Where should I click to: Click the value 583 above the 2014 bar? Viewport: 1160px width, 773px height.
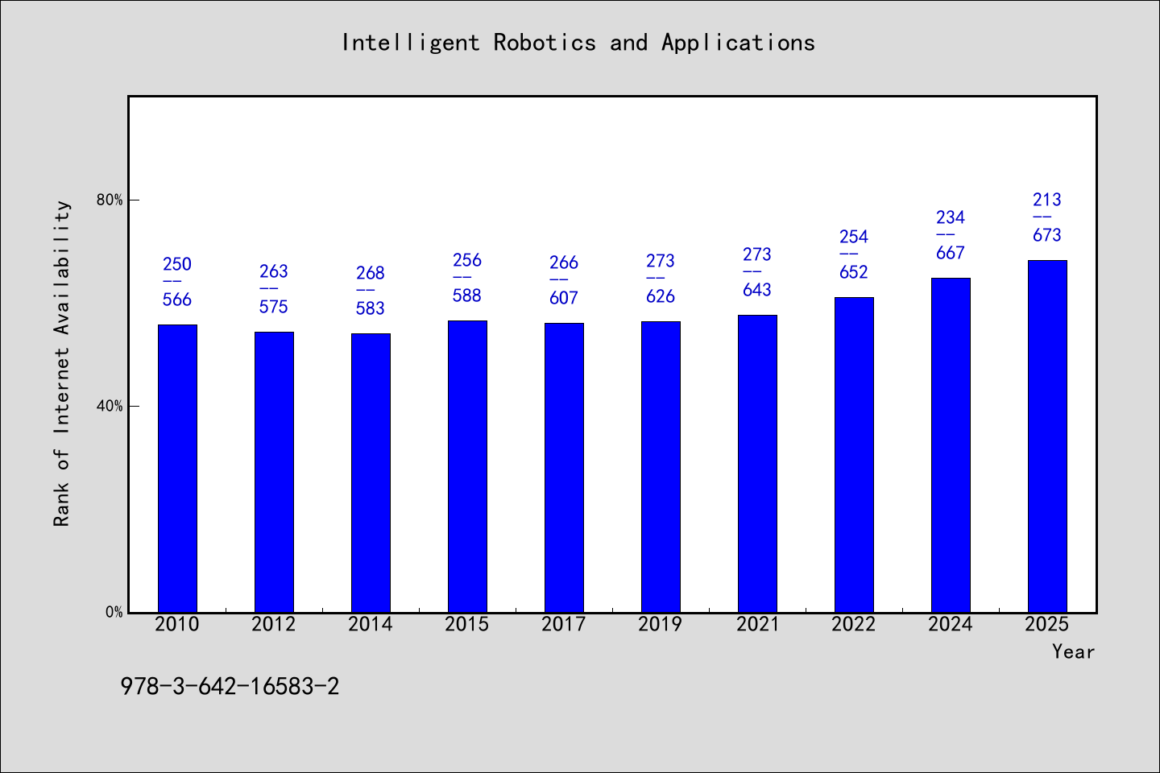click(371, 308)
